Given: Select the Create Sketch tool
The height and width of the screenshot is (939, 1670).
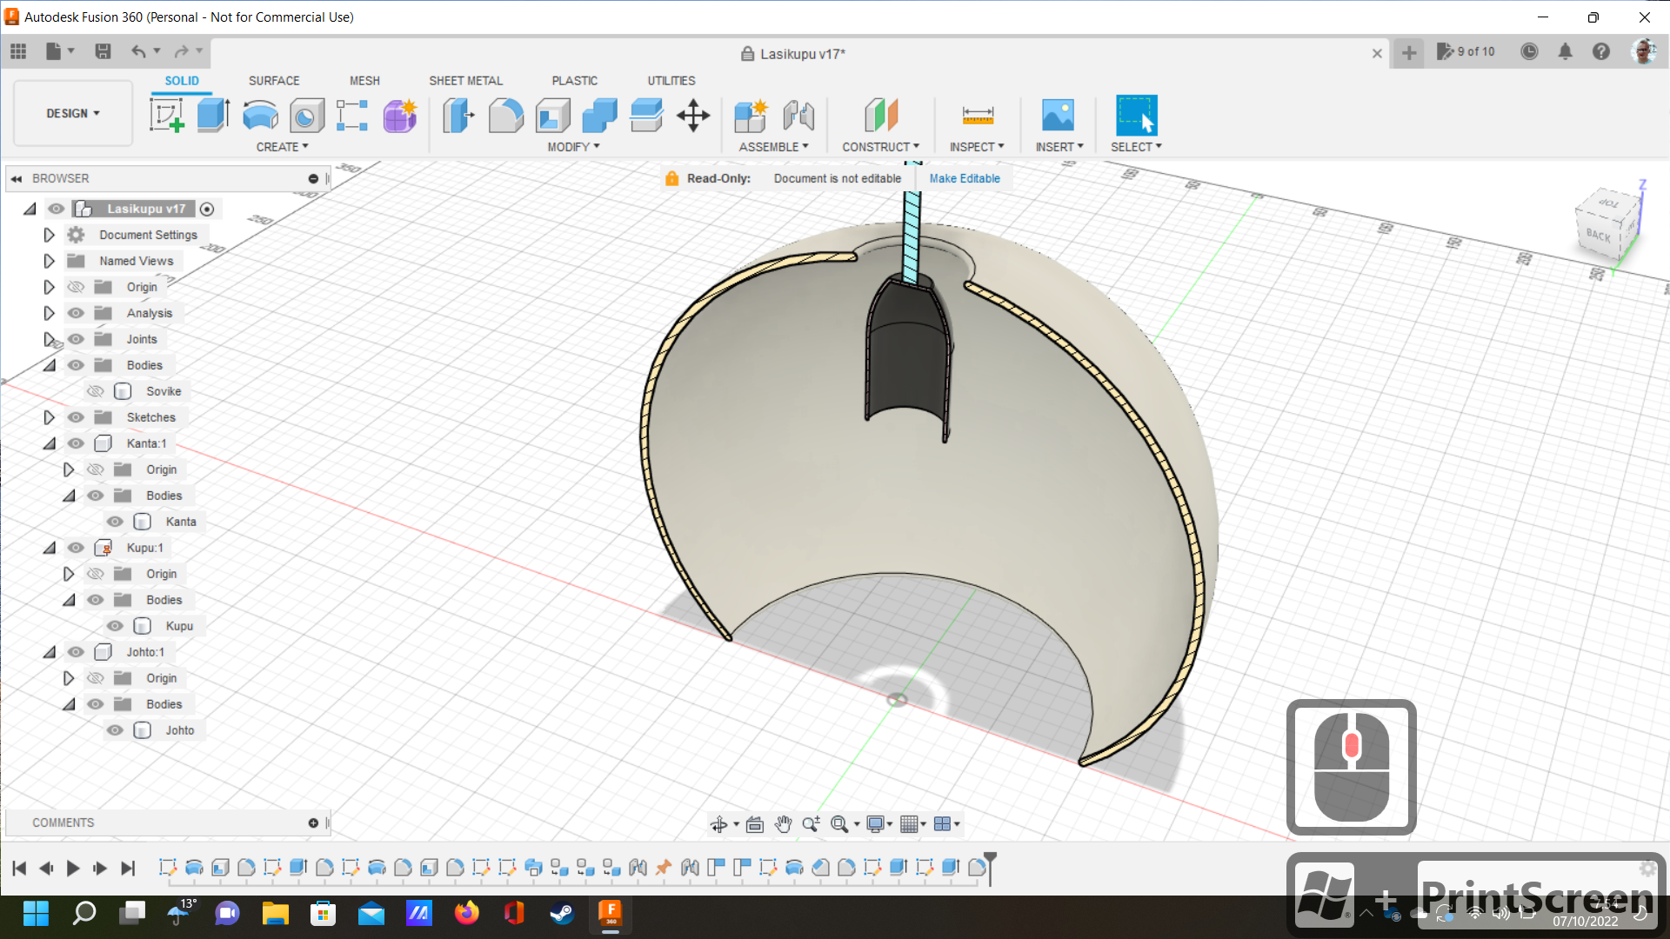Looking at the screenshot, I should coord(166,115).
